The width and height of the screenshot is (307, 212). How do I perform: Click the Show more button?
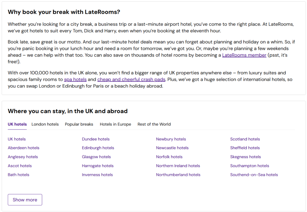25,199
